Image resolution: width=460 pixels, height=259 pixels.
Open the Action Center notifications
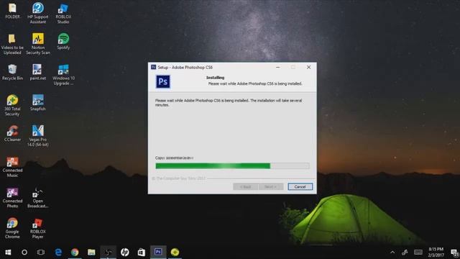(x=454, y=253)
